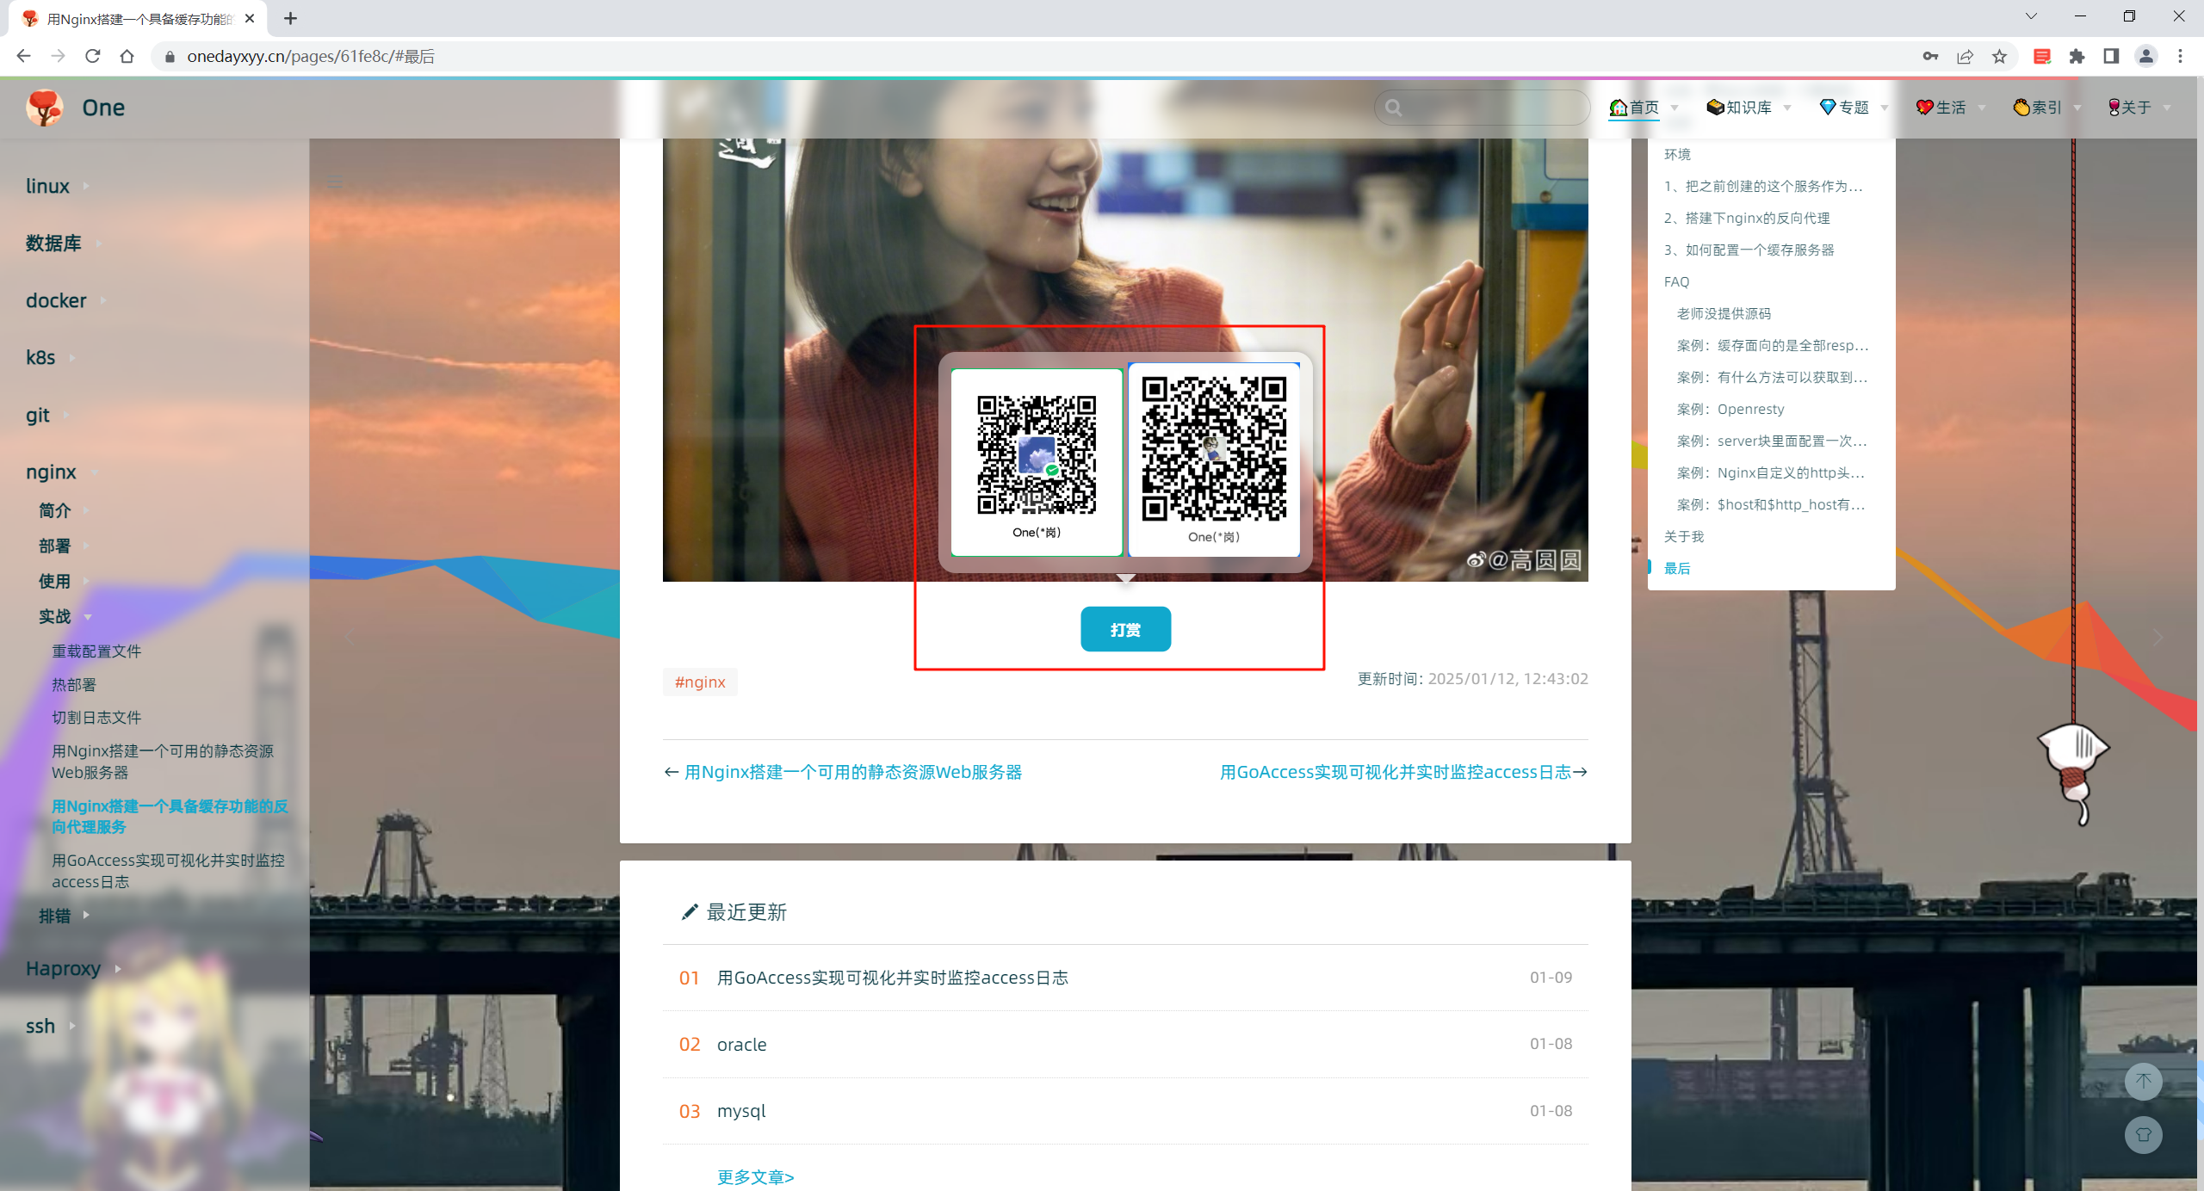Toggle the browser side panel icon
The height and width of the screenshot is (1191, 2204).
point(2111,56)
